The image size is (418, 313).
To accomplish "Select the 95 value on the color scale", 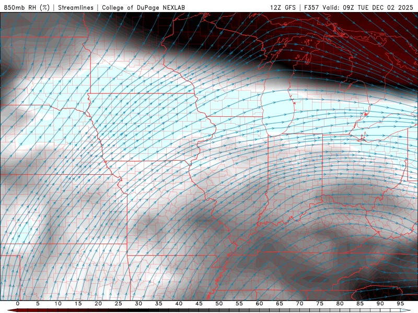I will [400, 304].
